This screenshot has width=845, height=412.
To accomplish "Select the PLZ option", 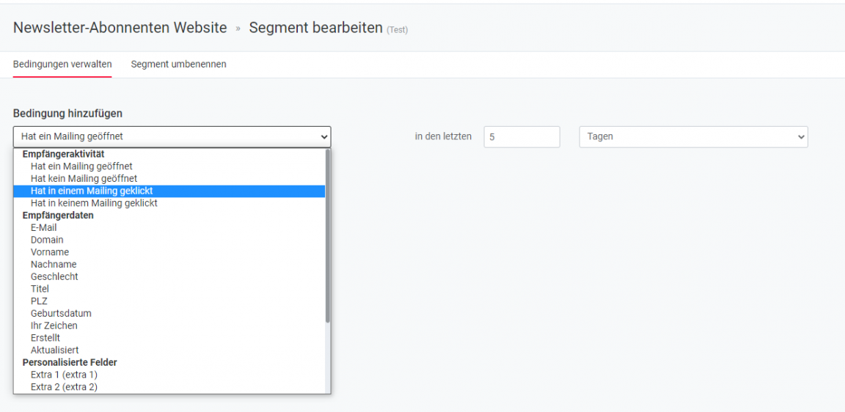I will coord(39,301).
